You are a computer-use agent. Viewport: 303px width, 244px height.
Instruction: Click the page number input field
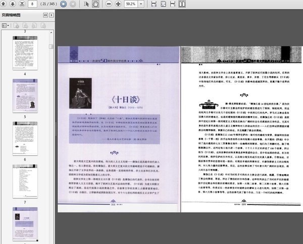coord(32,4)
